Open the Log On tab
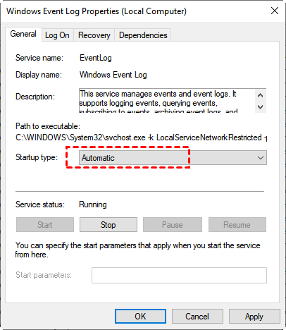 click(x=57, y=35)
